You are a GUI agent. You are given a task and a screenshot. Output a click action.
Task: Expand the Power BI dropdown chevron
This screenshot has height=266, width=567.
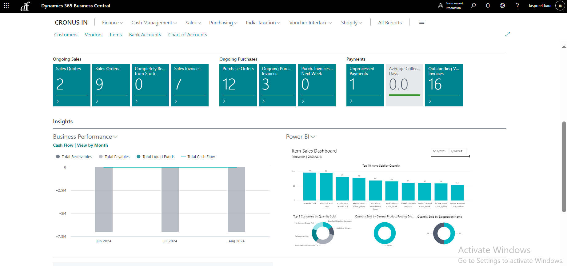tap(313, 137)
